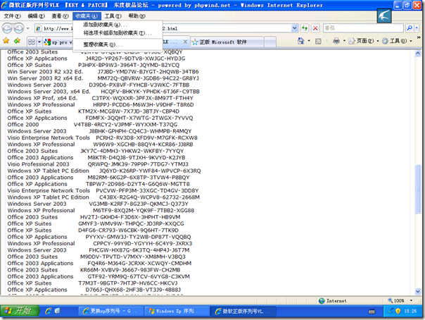Open the 工具 menu in the menu bar

pos(113,16)
